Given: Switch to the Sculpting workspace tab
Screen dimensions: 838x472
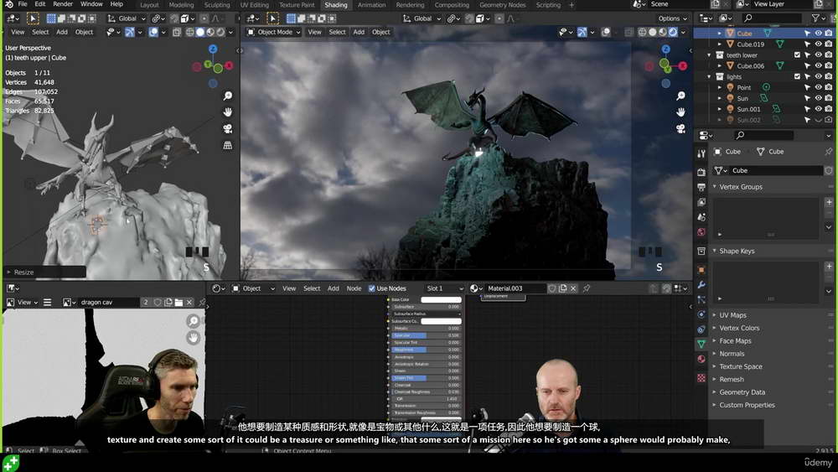Looking at the screenshot, I should point(216,5).
